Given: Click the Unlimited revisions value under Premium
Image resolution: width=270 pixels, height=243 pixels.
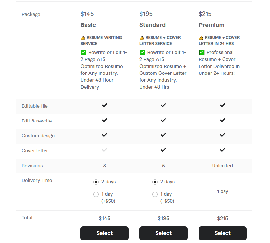Looking at the screenshot, I should [223, 166].
